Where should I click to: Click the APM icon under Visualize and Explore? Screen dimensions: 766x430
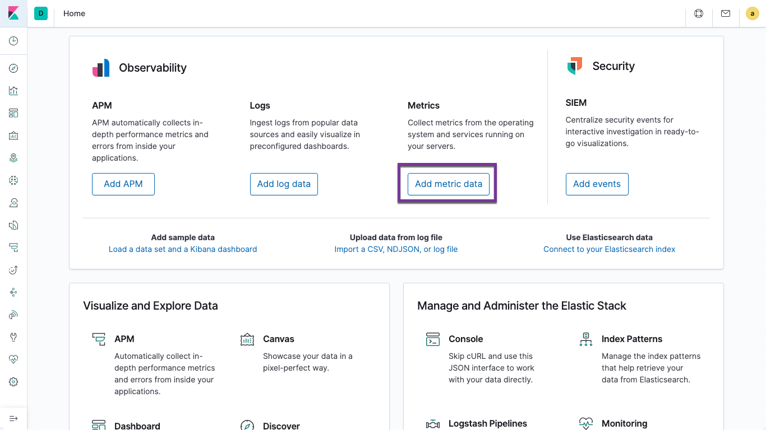[99, 339]
